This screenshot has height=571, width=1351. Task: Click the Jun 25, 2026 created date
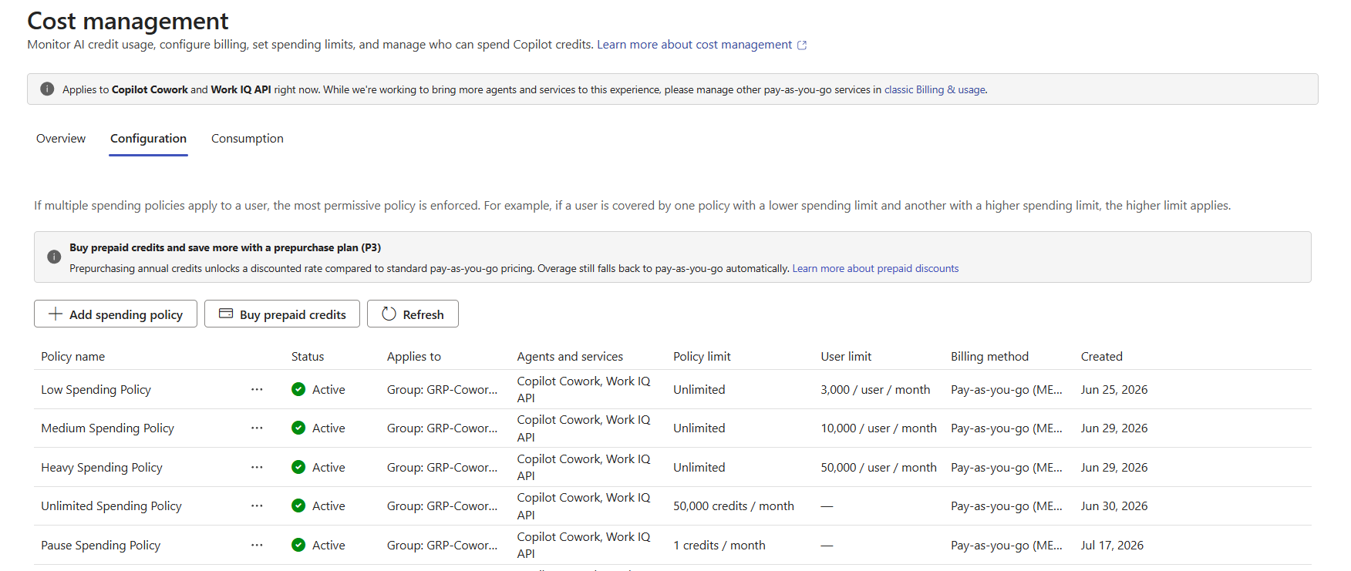click(x=1114, y=389)
